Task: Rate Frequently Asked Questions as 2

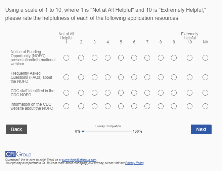Action: click(x=81, y=77)
